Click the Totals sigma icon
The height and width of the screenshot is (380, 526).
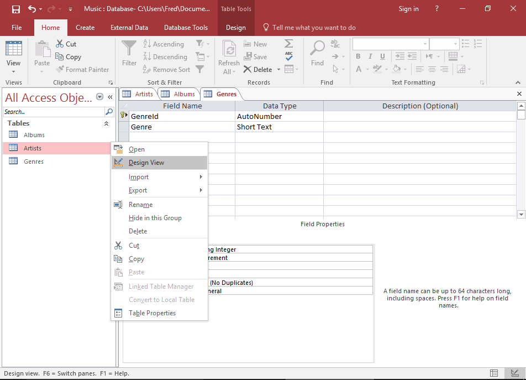288,44
